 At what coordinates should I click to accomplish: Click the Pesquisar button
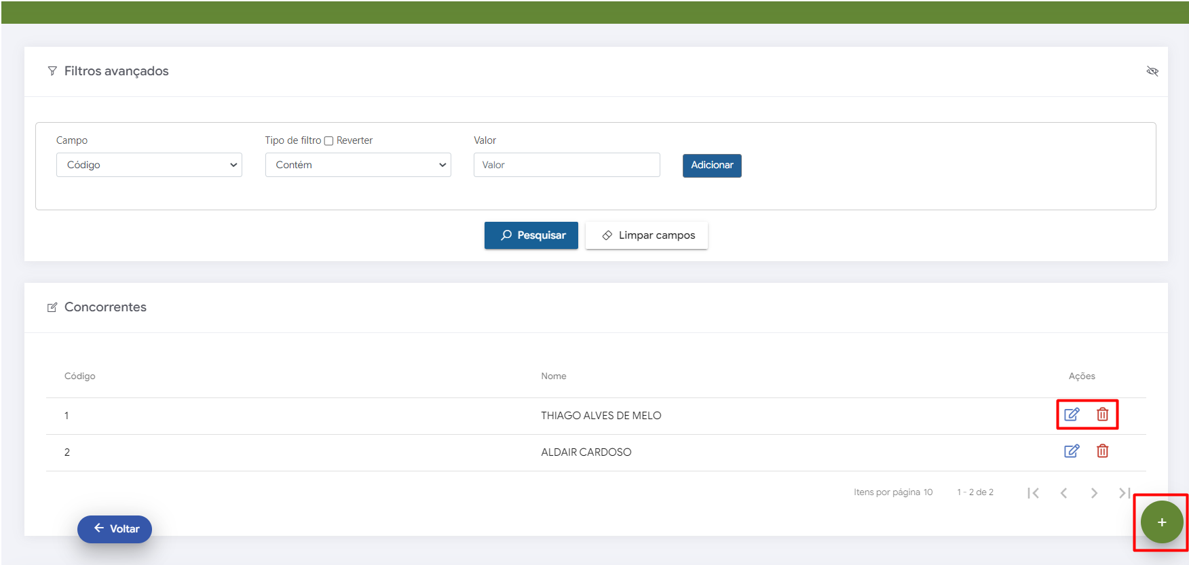coord(531,235)
